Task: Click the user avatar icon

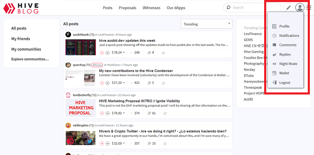Action: (300, 7)
